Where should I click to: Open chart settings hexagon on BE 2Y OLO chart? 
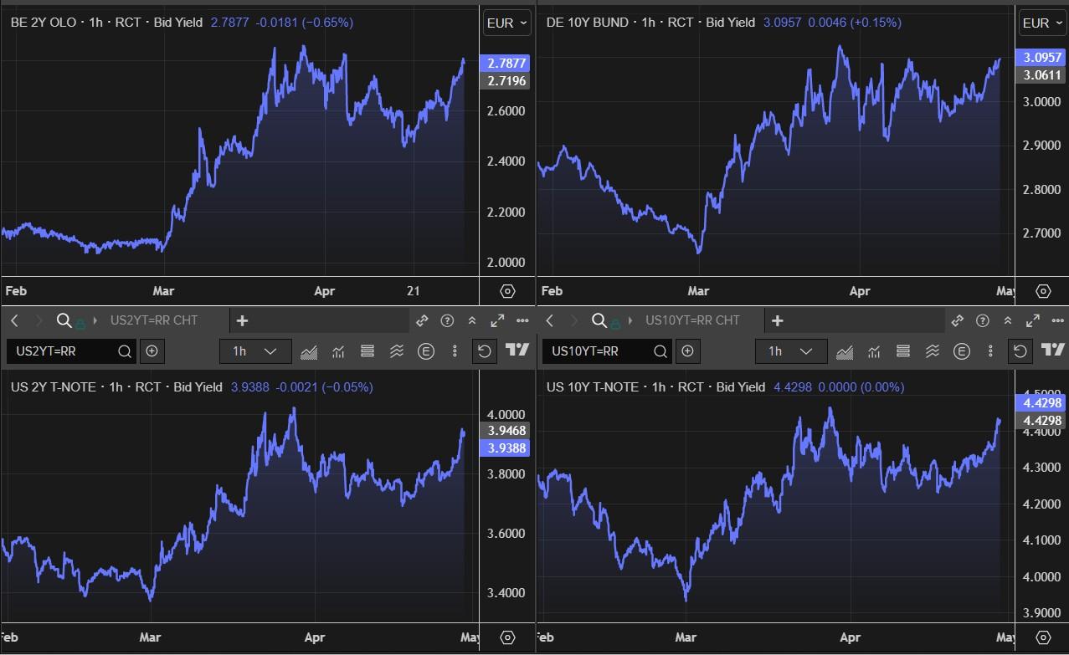pos(507,291)
